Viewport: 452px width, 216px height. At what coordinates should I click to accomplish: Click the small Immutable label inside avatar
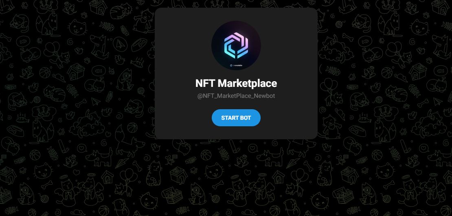click(x=236, y=65)
